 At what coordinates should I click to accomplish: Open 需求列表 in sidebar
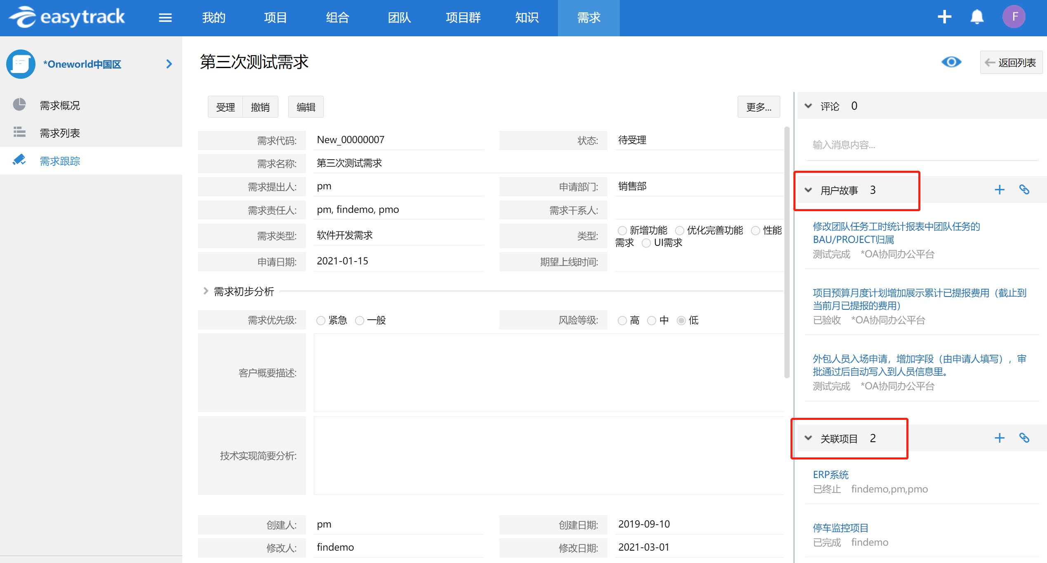coord(60,133)
